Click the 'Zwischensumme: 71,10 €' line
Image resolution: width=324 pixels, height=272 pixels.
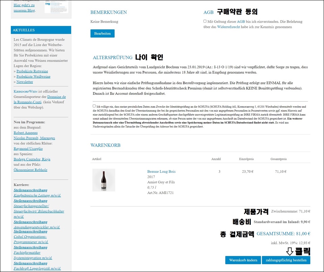(x=291, y=211)
